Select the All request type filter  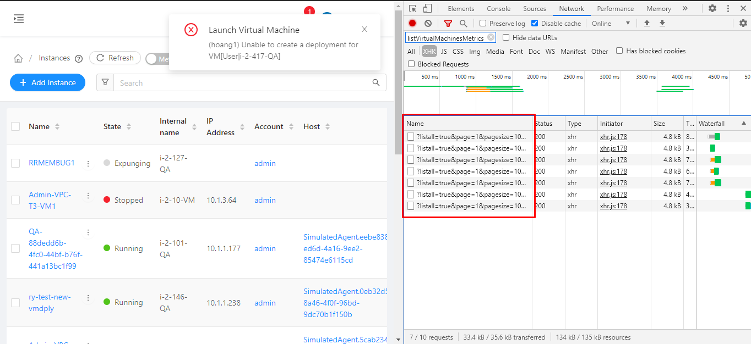411,52
